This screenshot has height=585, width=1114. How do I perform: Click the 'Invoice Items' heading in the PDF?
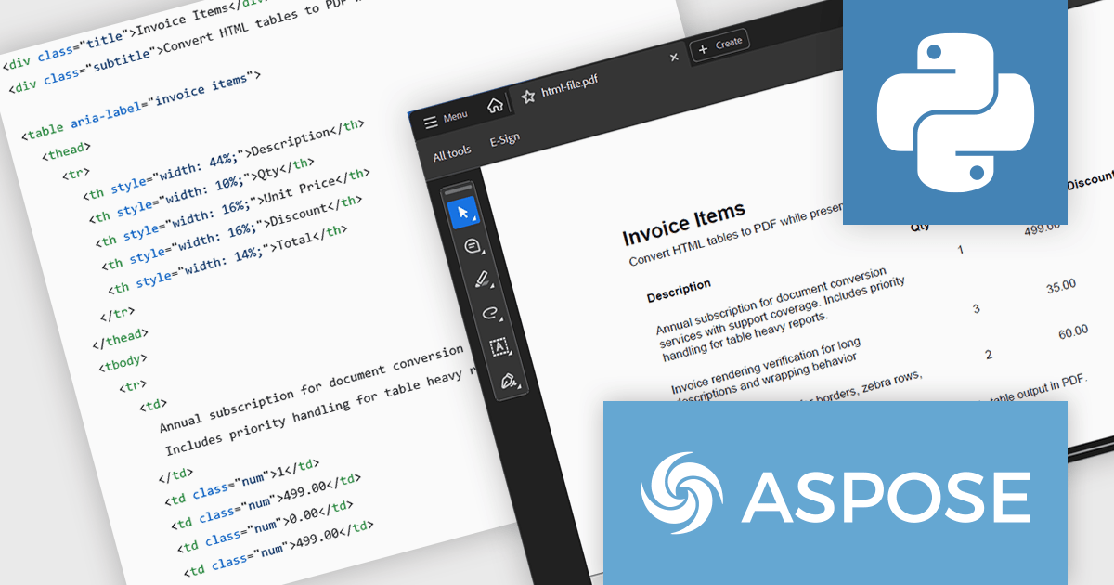(684, 224)
